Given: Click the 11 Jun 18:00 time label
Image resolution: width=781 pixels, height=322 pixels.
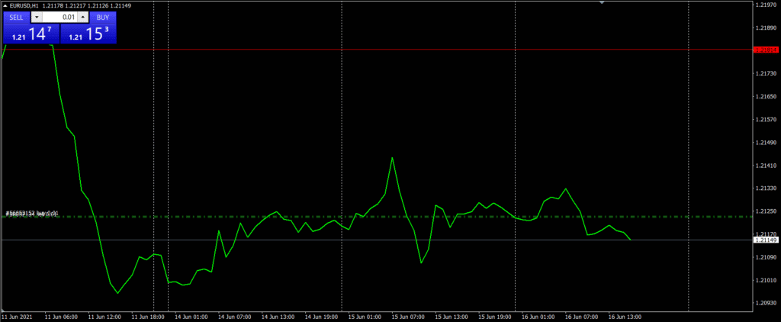Looking at the screenshot, I should (x=146, y=317).
